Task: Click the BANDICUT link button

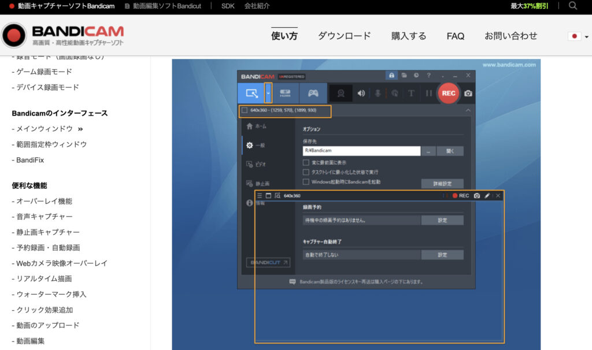Action: point(268,262)
